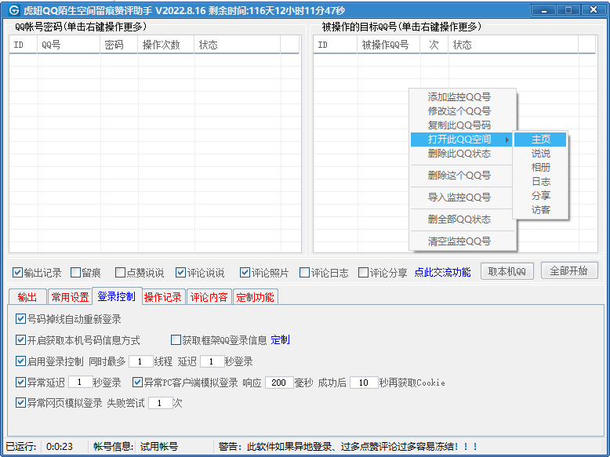Screen dimensions: 610x457
Task: Click the 成功后 seconds field showing 10
Action: click(364, 383)
